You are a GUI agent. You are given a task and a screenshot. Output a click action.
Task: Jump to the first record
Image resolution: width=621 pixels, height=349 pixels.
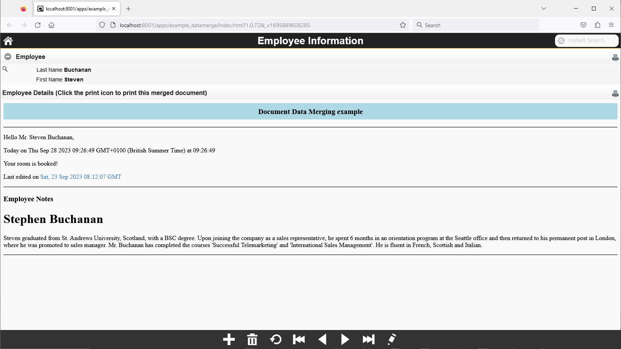point(299,339)
